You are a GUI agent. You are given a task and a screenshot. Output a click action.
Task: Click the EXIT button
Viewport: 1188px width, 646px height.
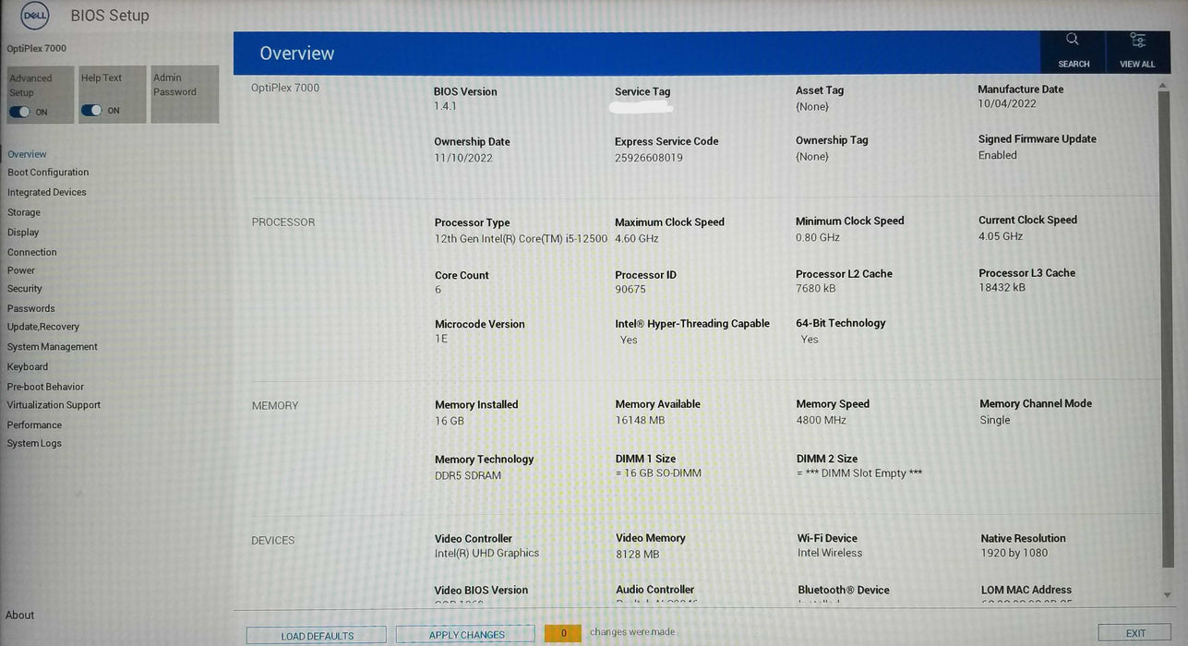click(1134, 633)
